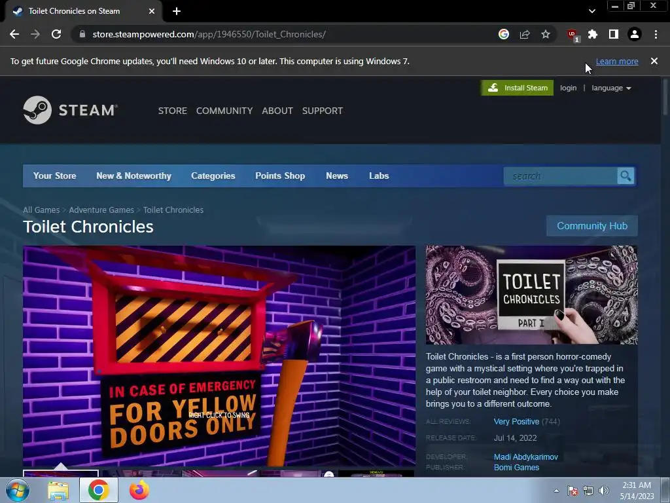This screenshot has height=503, width=670.
Task: Click the Google search icon in address bar
Action: tap(504, 34)
